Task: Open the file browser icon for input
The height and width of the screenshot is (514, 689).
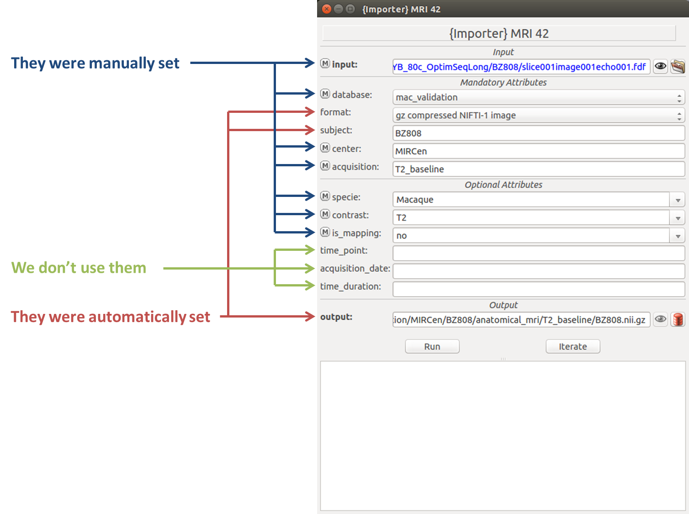Action: point(678,66)
